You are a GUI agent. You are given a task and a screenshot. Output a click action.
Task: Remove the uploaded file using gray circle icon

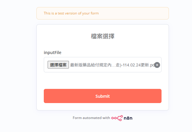click(x=157, y=65)
